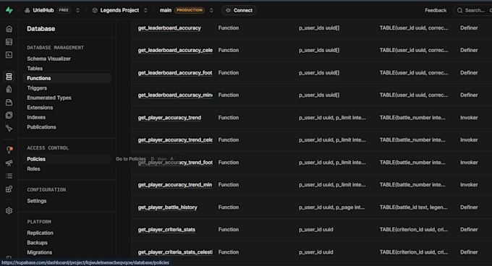Viewport: 492px width, 266px height.
Task: Open function get_player_accuracy_trend_cele
Action: [x=175, y=140]
